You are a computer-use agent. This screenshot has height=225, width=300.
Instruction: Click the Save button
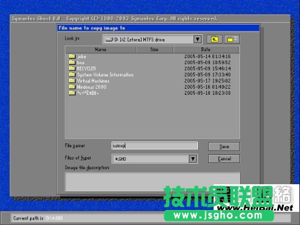pos(224,146)
